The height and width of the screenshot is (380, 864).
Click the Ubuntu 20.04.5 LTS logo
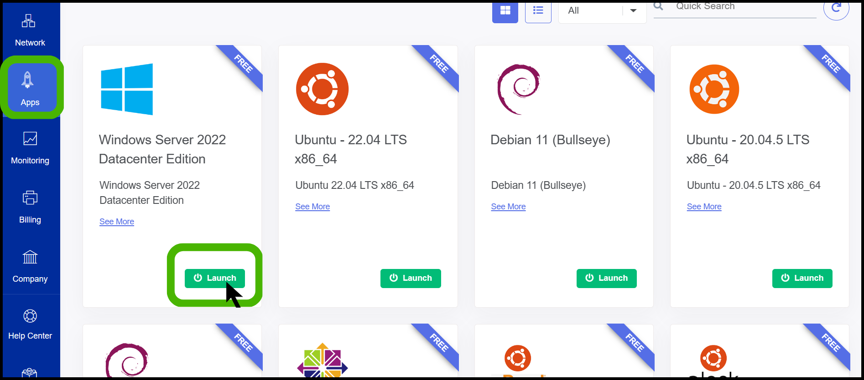[x=714, y=89]
